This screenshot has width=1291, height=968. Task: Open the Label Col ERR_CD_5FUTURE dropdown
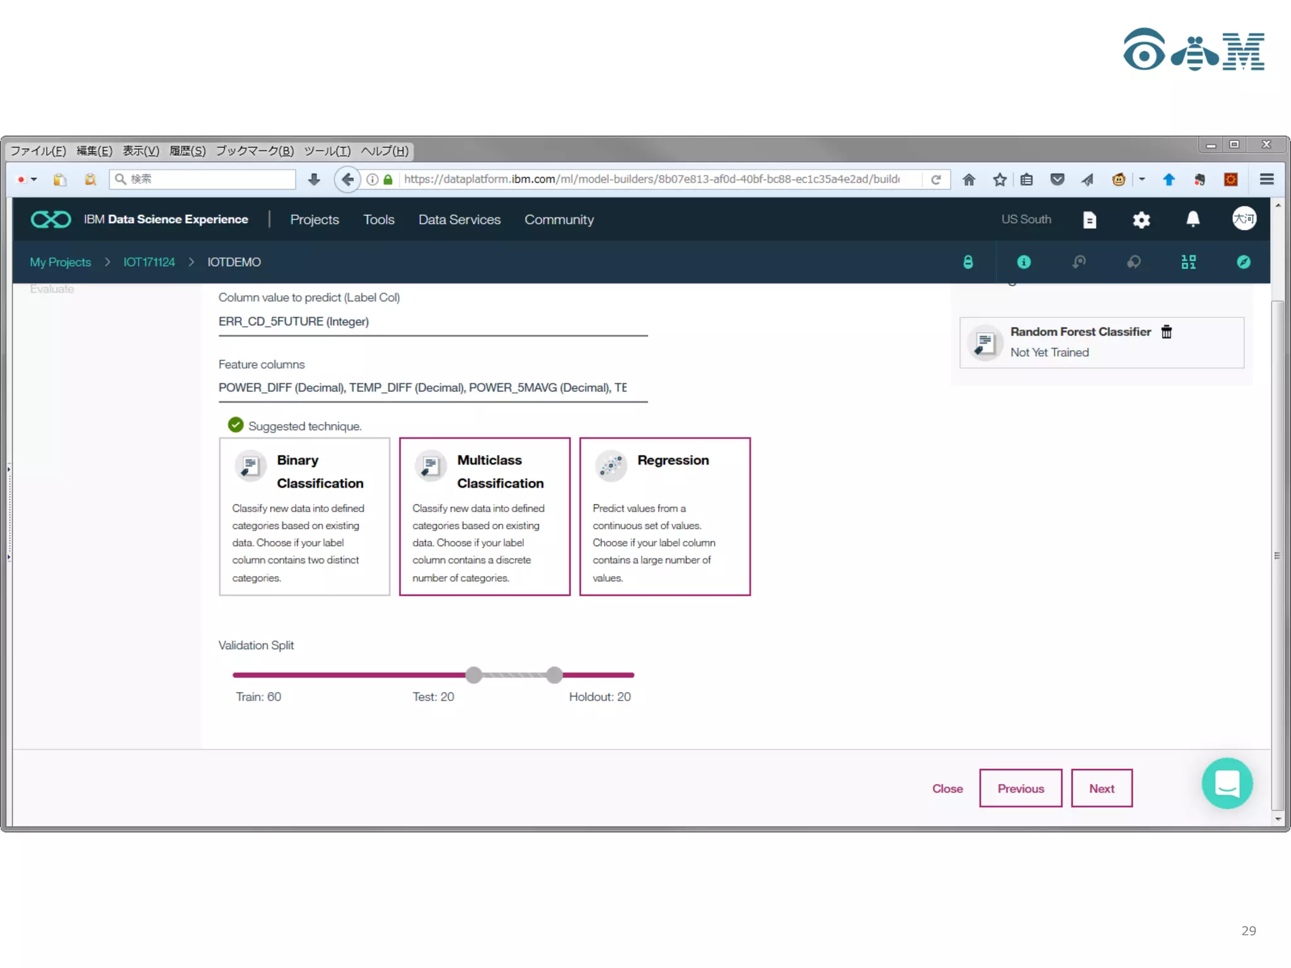point(432,322)
